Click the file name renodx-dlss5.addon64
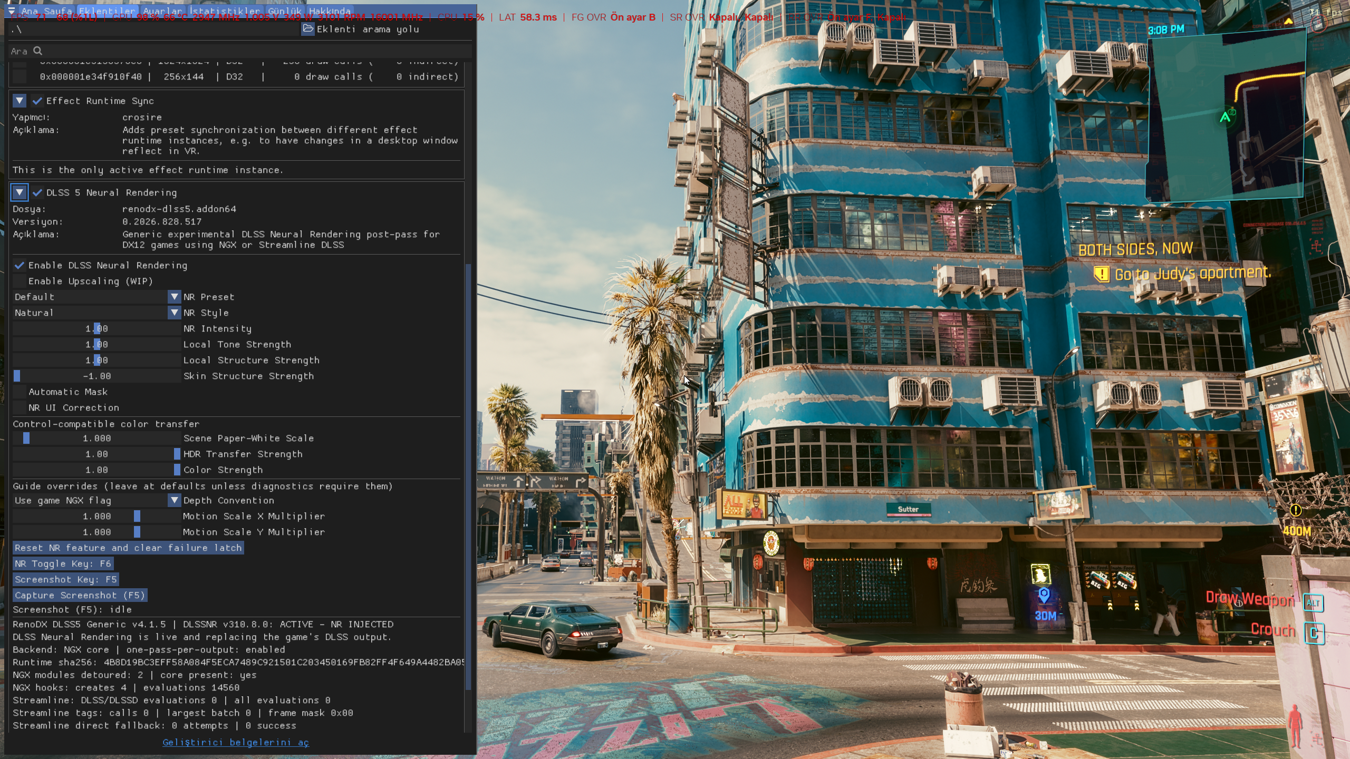The image size is (1350, 759). coord(179,209)
